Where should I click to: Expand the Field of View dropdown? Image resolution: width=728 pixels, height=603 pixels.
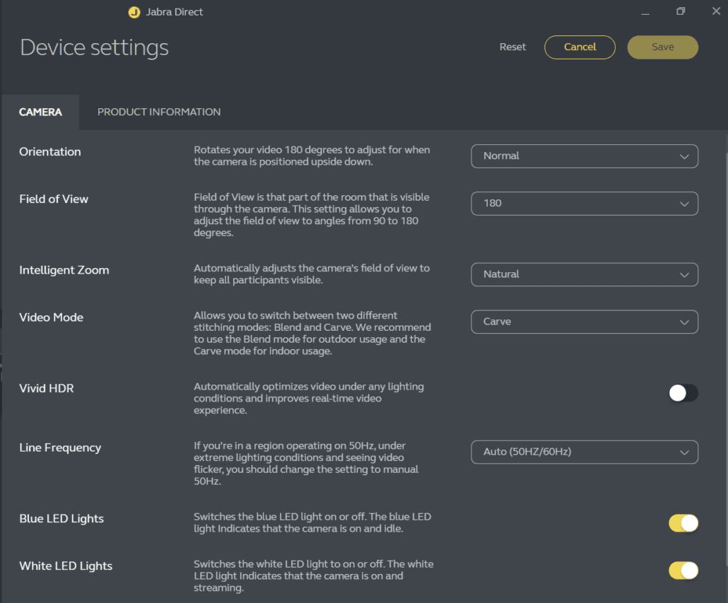585,204
